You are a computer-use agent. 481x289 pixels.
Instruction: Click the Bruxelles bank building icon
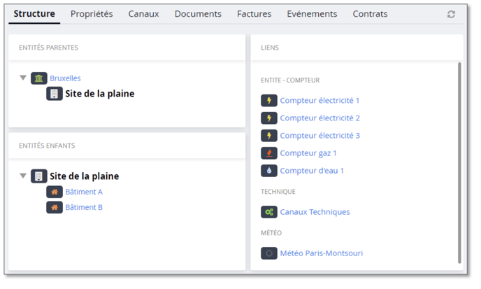(x=39, y=78)
